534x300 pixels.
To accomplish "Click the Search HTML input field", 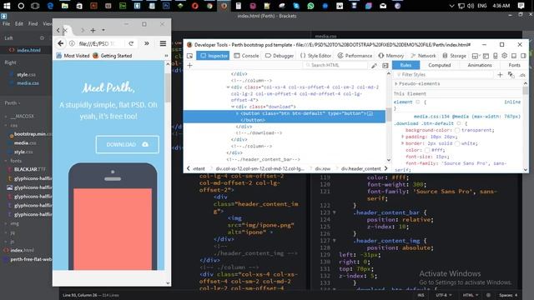I will pyautogui.click(x=335, y=65).
